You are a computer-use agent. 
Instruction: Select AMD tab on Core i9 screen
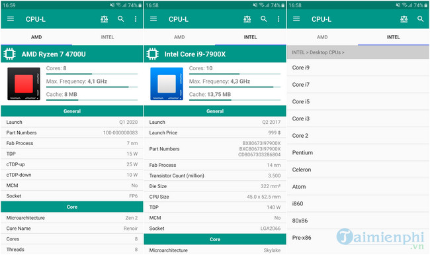click(179, 37)
